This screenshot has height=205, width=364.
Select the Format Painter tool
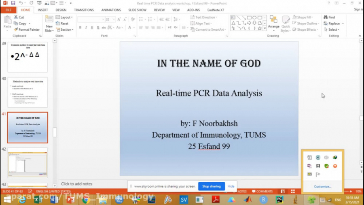point(27,30)
